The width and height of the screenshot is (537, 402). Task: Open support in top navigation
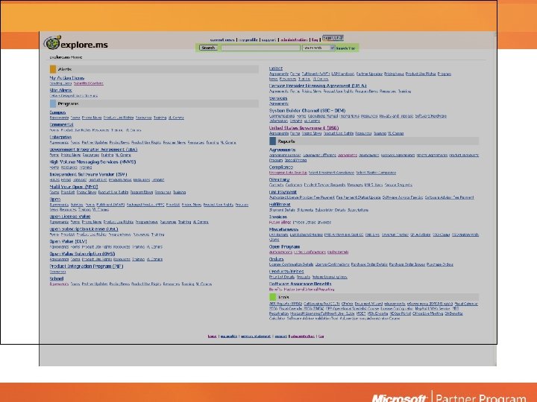(x=268, y=40)
